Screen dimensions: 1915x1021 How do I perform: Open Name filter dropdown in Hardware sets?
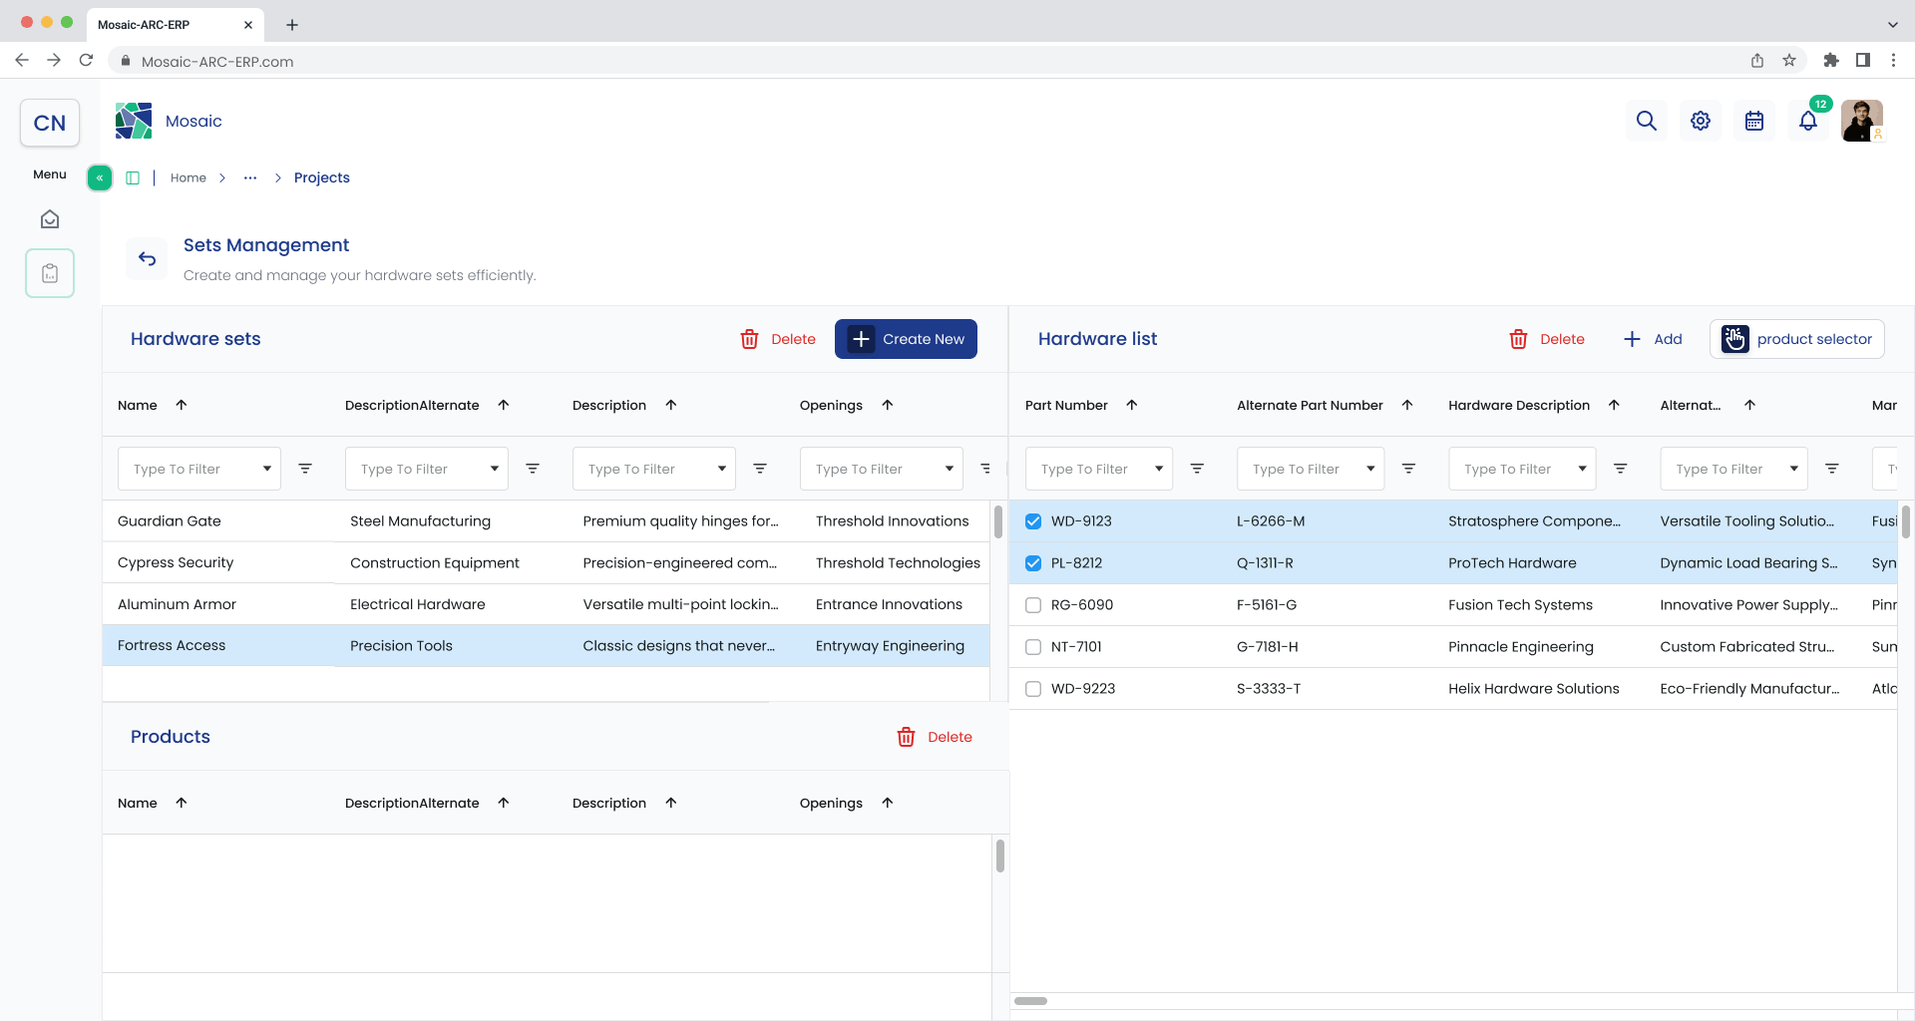click(199, 469)
